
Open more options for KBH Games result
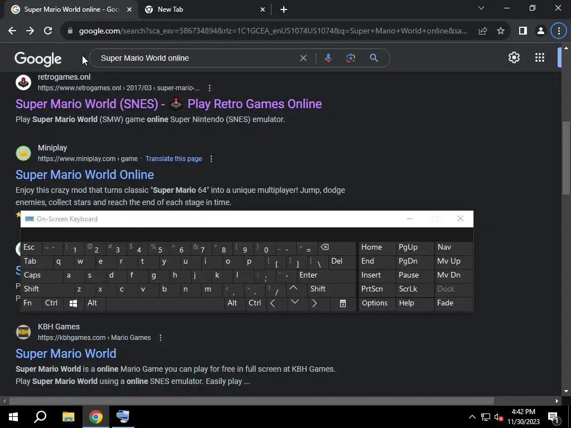pyautogui.click(x=161, y=338)
